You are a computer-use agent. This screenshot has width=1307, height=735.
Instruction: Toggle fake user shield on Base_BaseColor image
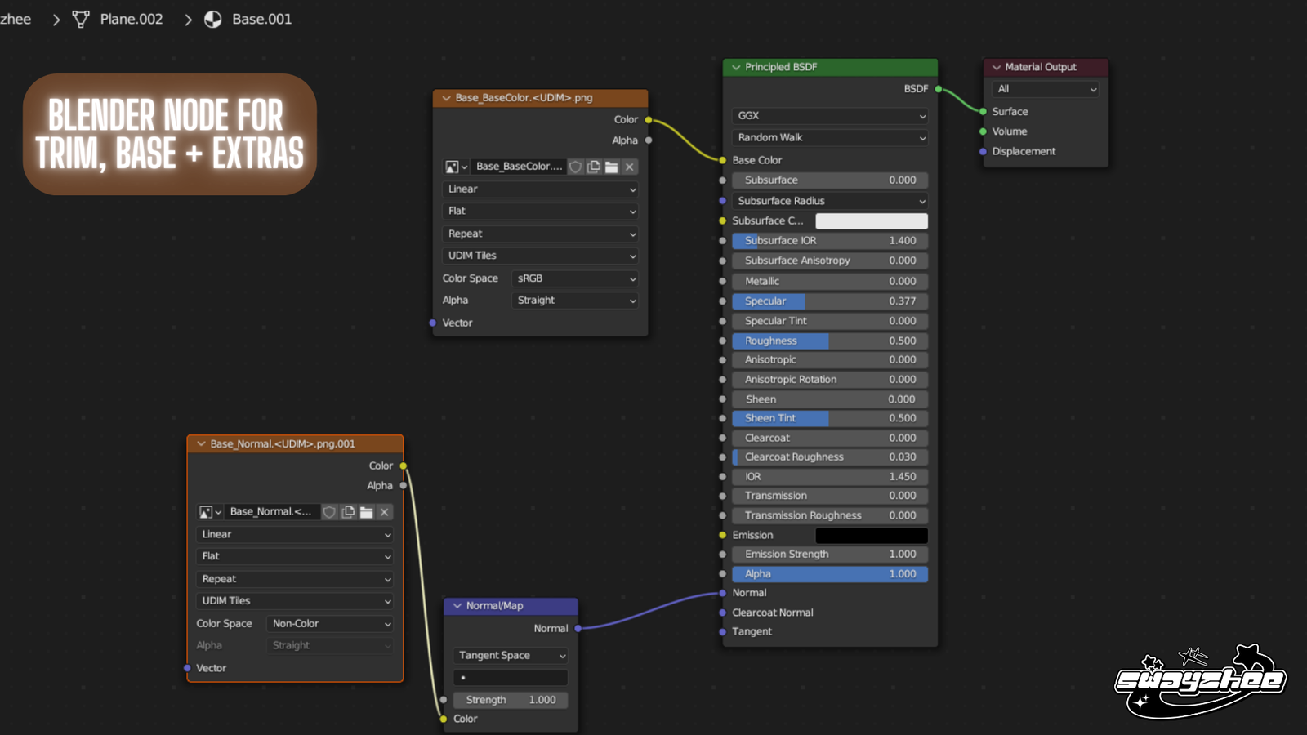[x=576, y=167]
